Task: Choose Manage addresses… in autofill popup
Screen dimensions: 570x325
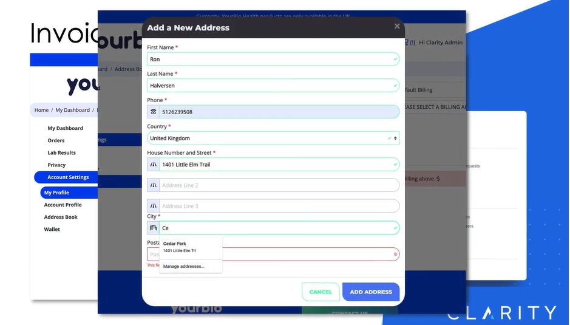Action: click(x=184, y=266)
